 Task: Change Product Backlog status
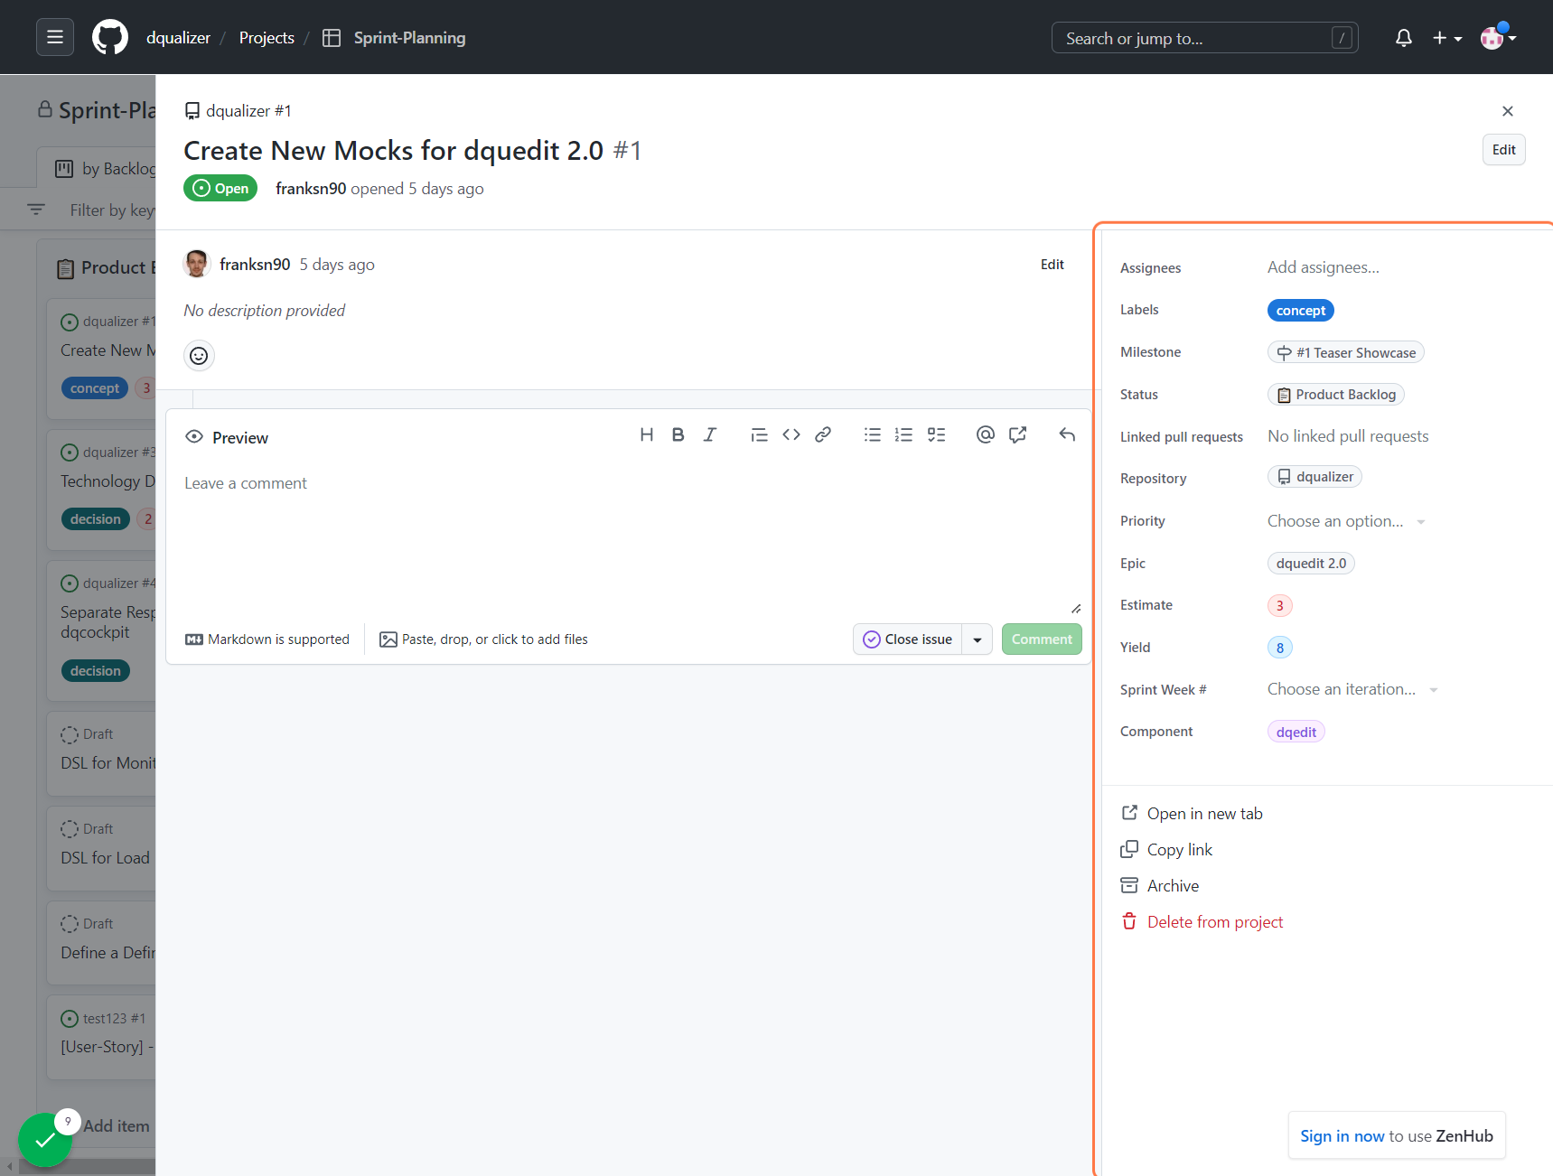tap(1336, 395)
